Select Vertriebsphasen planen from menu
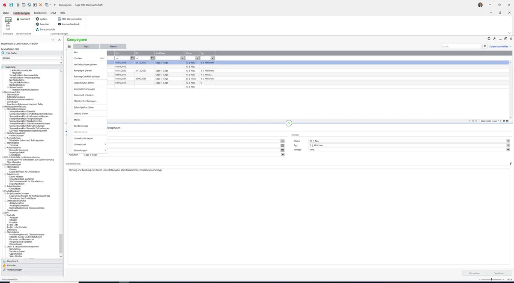 tap(85, 64)
